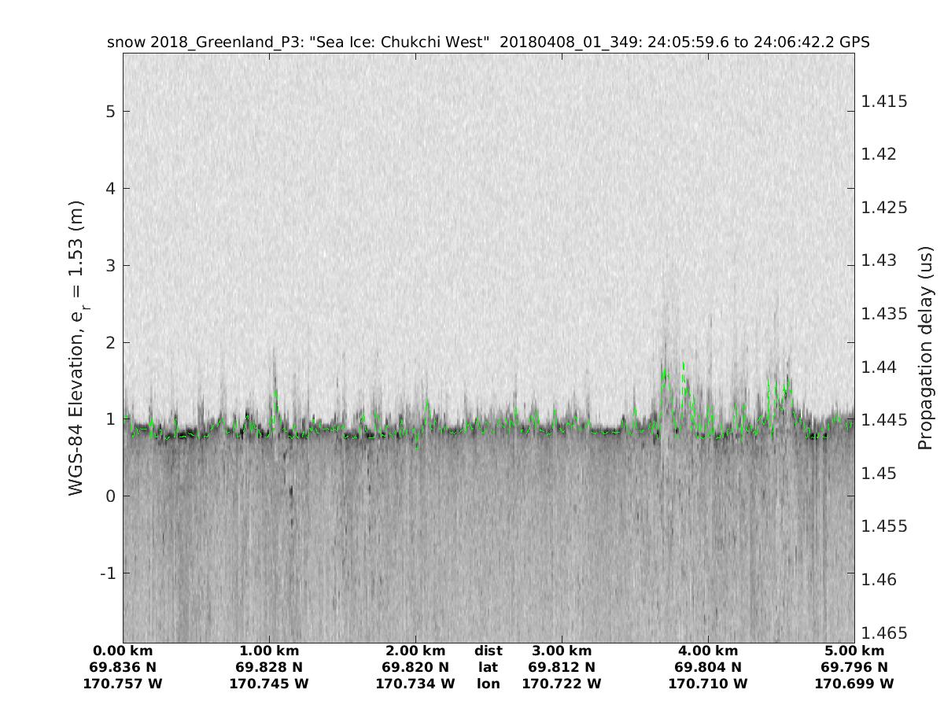Click the 170.699 W longitude label
Viewport: 944px width, 708px height.
[x=854, y=684]
